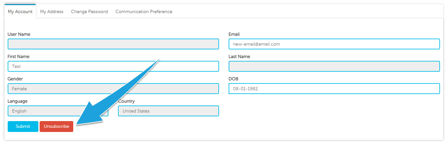The image size is (448, 145).
Task: Select the greyed-out User Name field
Action: 113,44
